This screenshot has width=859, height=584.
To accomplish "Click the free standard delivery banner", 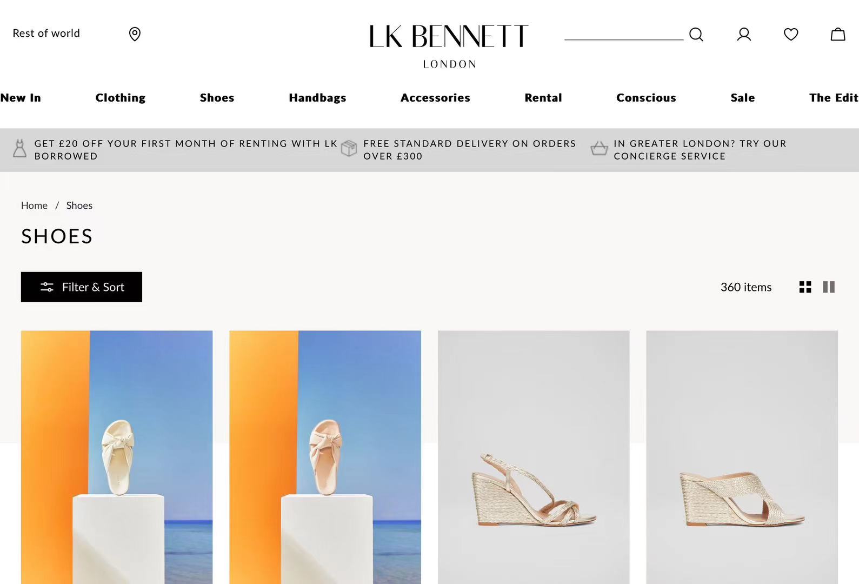I will [460, 150].
